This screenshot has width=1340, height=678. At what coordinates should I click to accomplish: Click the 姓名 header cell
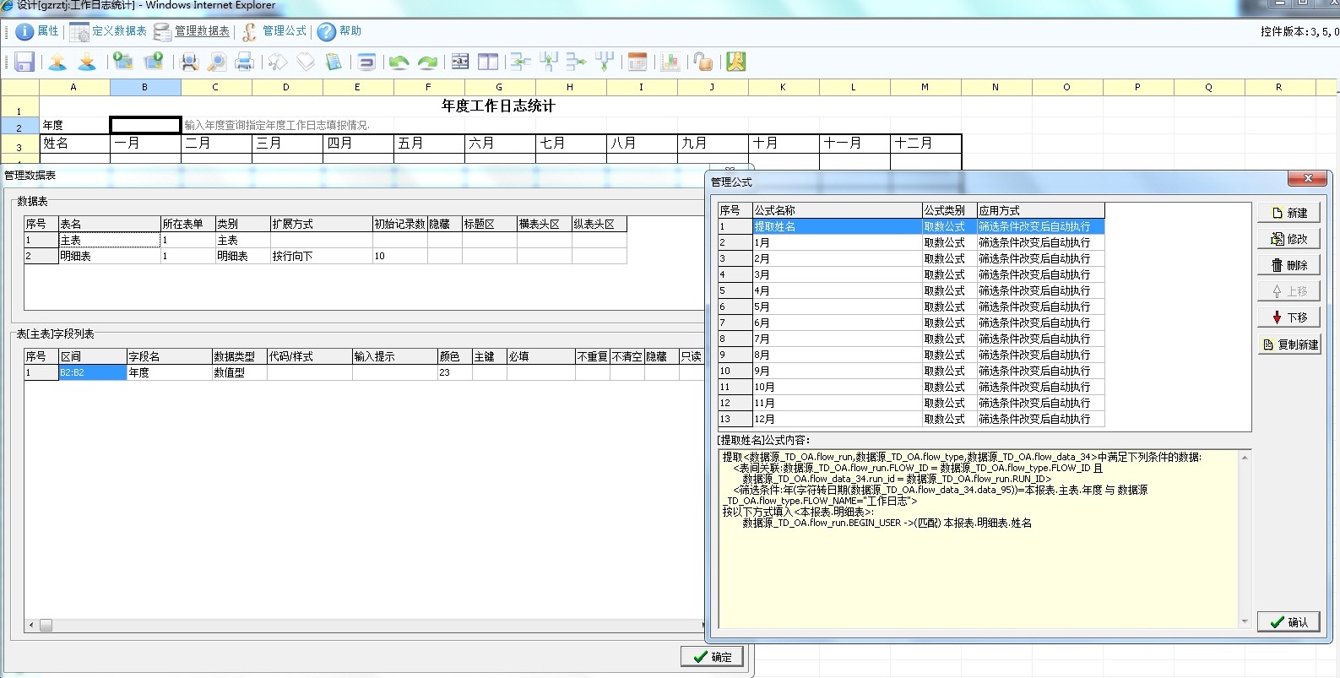pos(74,144)
